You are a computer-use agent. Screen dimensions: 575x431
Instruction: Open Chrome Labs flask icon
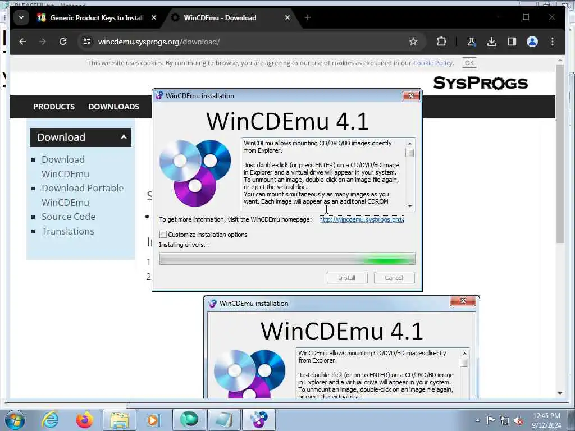[472, 42]
